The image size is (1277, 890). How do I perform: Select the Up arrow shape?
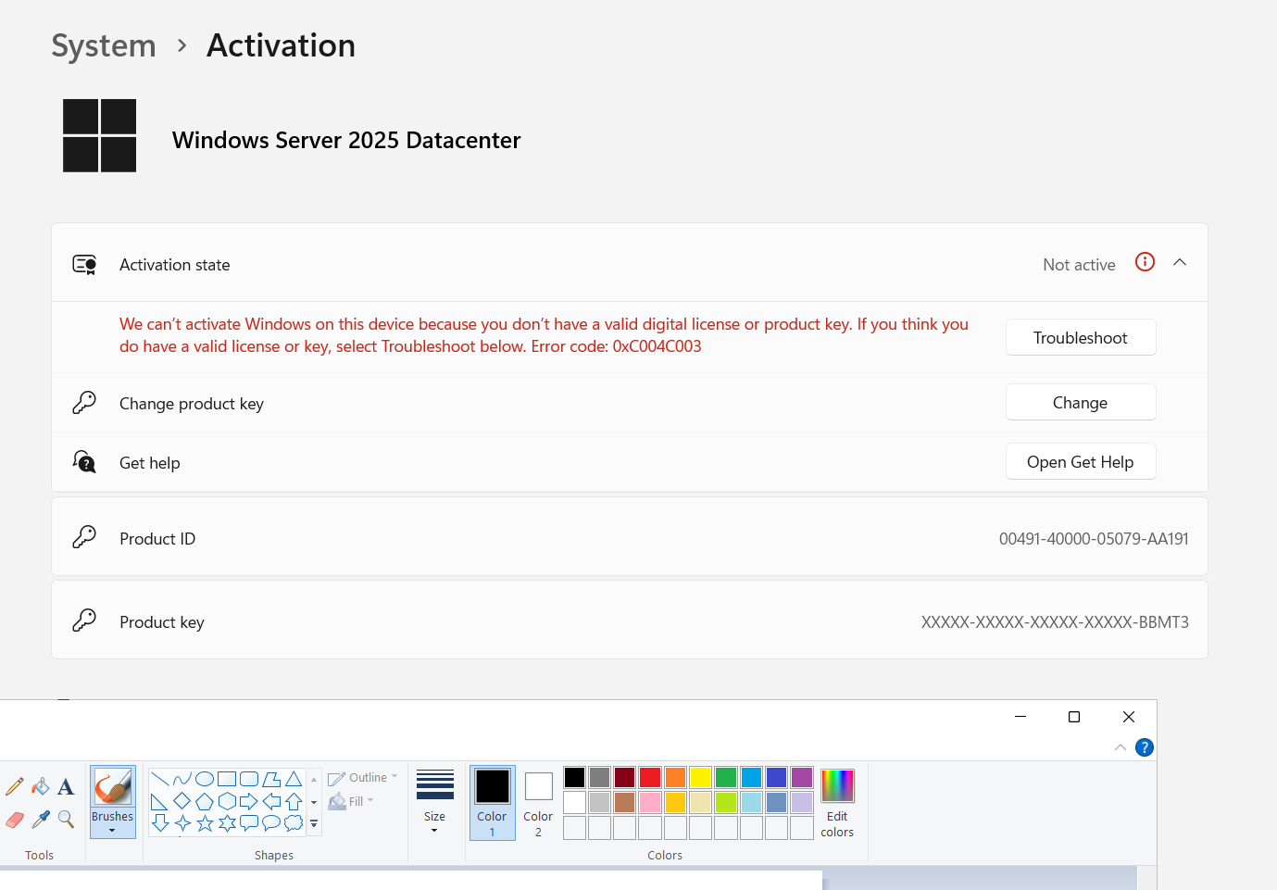(294, 801)
